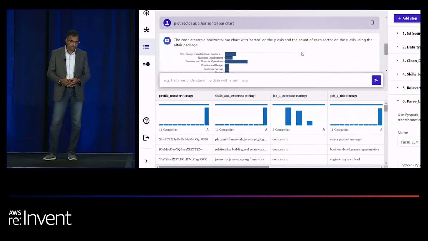Click the Add step button
The width and height of the screenshot is (428, 241).
point(407,18)
